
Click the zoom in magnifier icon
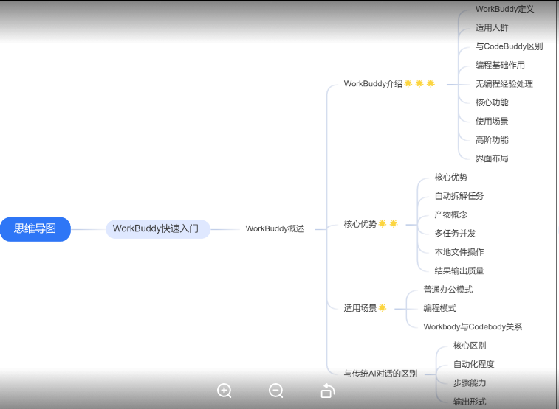point(224,391)
